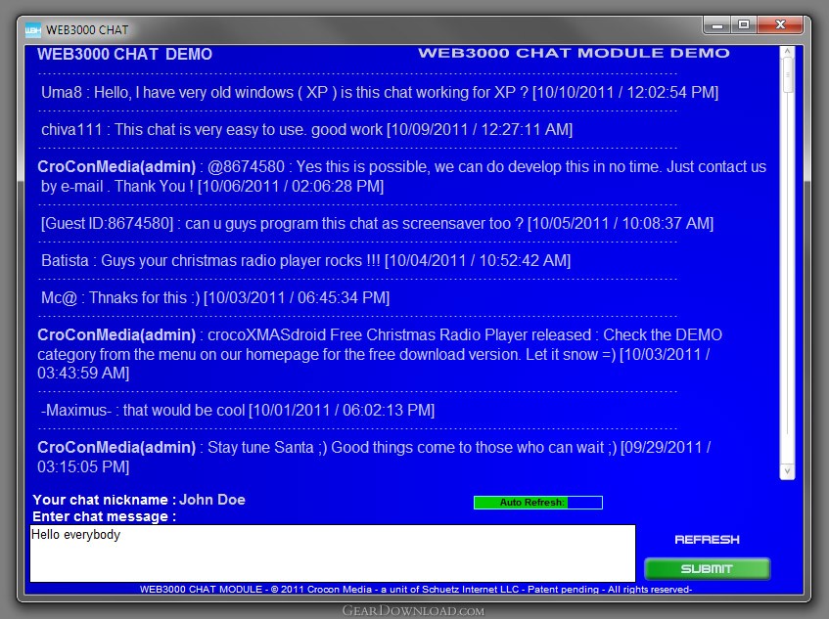This screenshot has width=829, height=619.
Task: Click the chat scrollbar up arrow
Action: [x=787, y=51]
